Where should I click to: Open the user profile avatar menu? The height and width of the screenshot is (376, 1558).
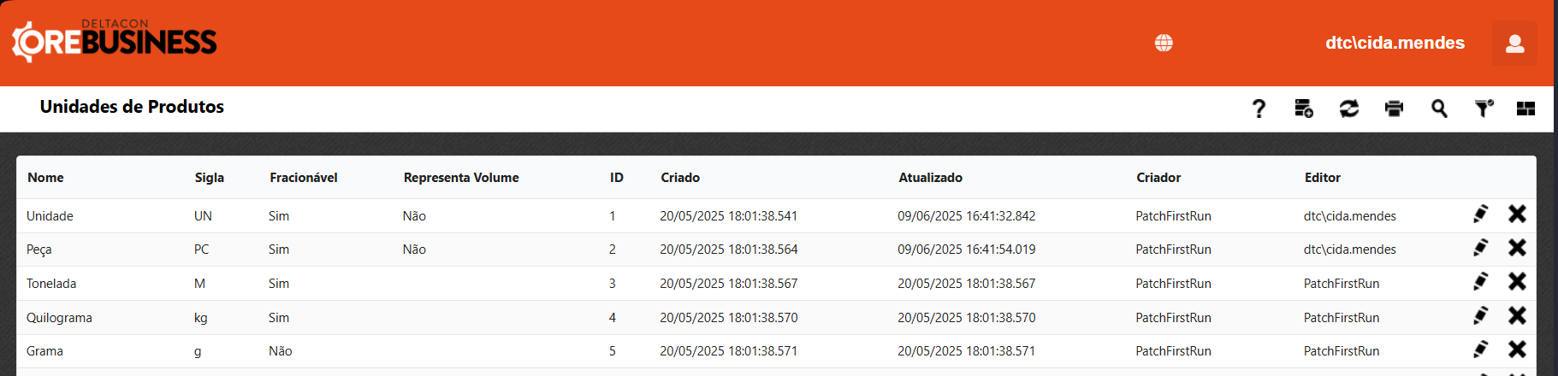[x=1514, y=44]
